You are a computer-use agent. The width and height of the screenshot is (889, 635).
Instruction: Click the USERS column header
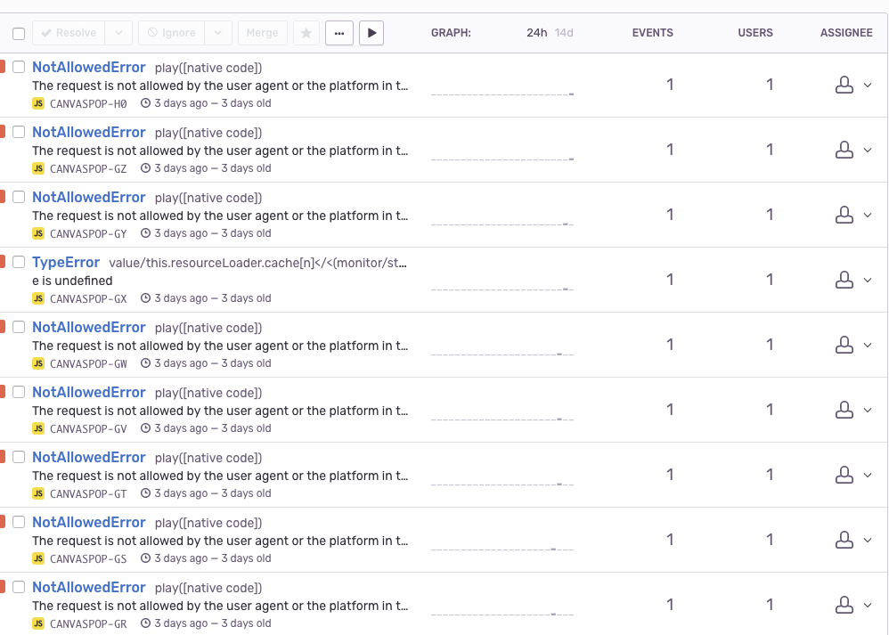point(755,33)
